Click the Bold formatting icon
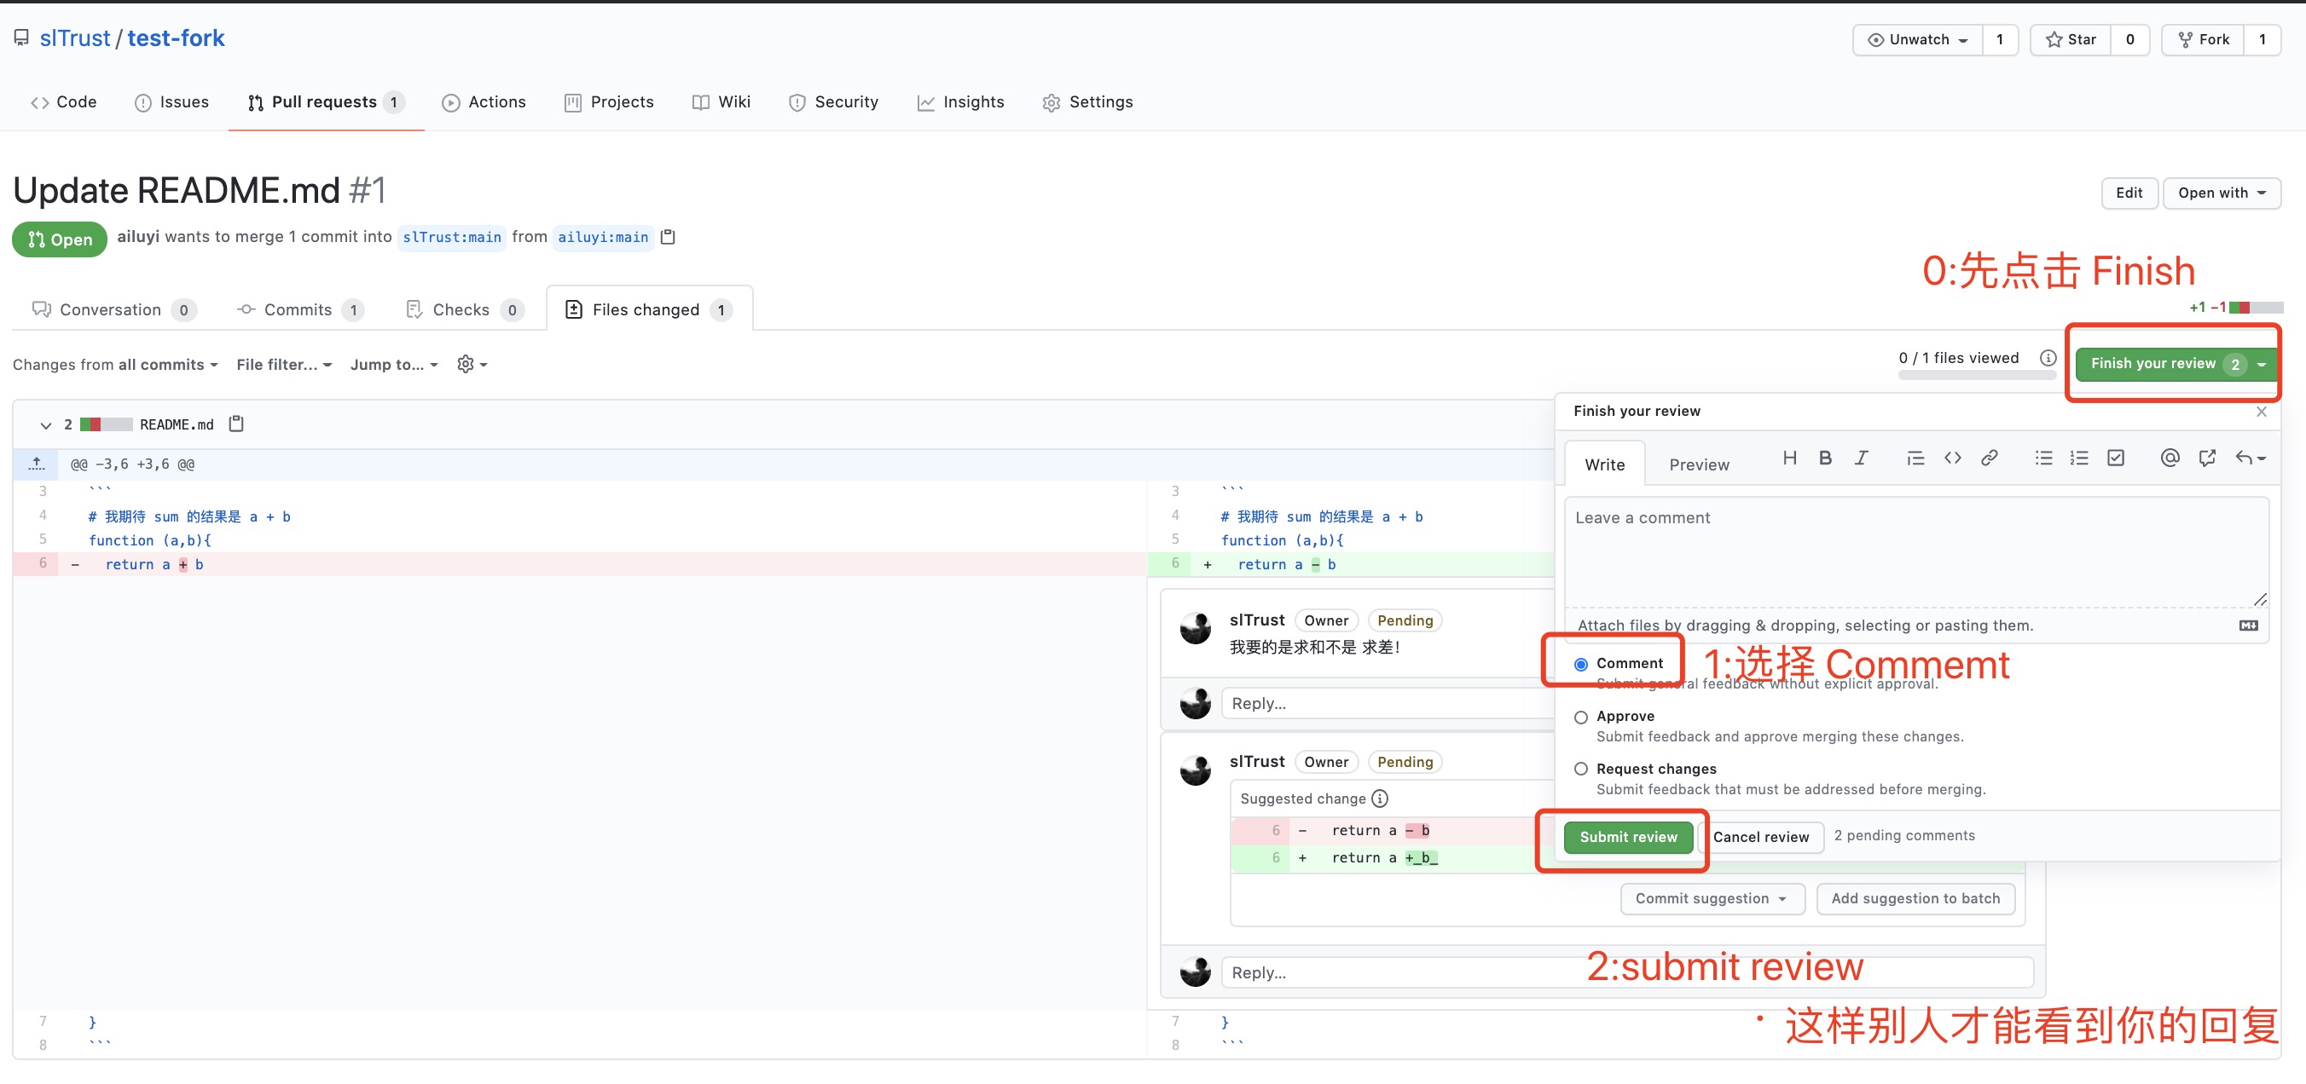The height and width of the screenshot is (1084, 2306). 1824,458
